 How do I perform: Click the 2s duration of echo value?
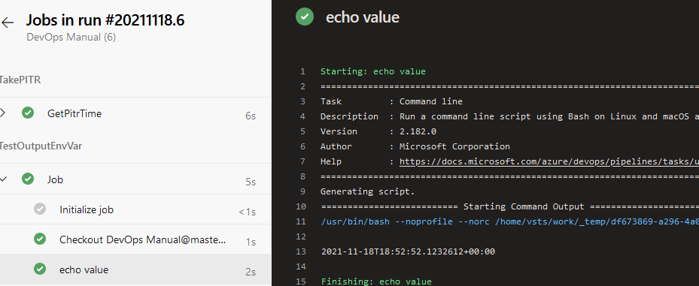click(251, 272)
